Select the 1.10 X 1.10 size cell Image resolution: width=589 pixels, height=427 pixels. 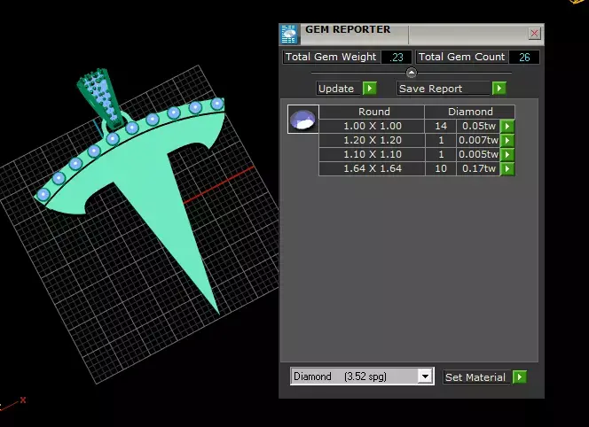[372, 155]
